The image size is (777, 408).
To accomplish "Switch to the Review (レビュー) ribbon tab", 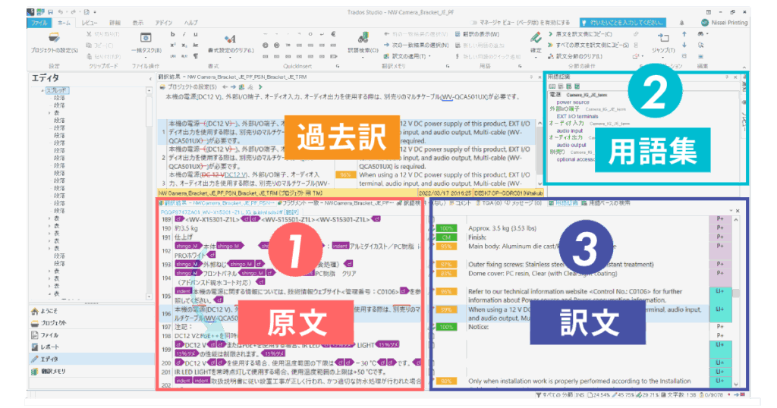I will [x=90, y=23].
